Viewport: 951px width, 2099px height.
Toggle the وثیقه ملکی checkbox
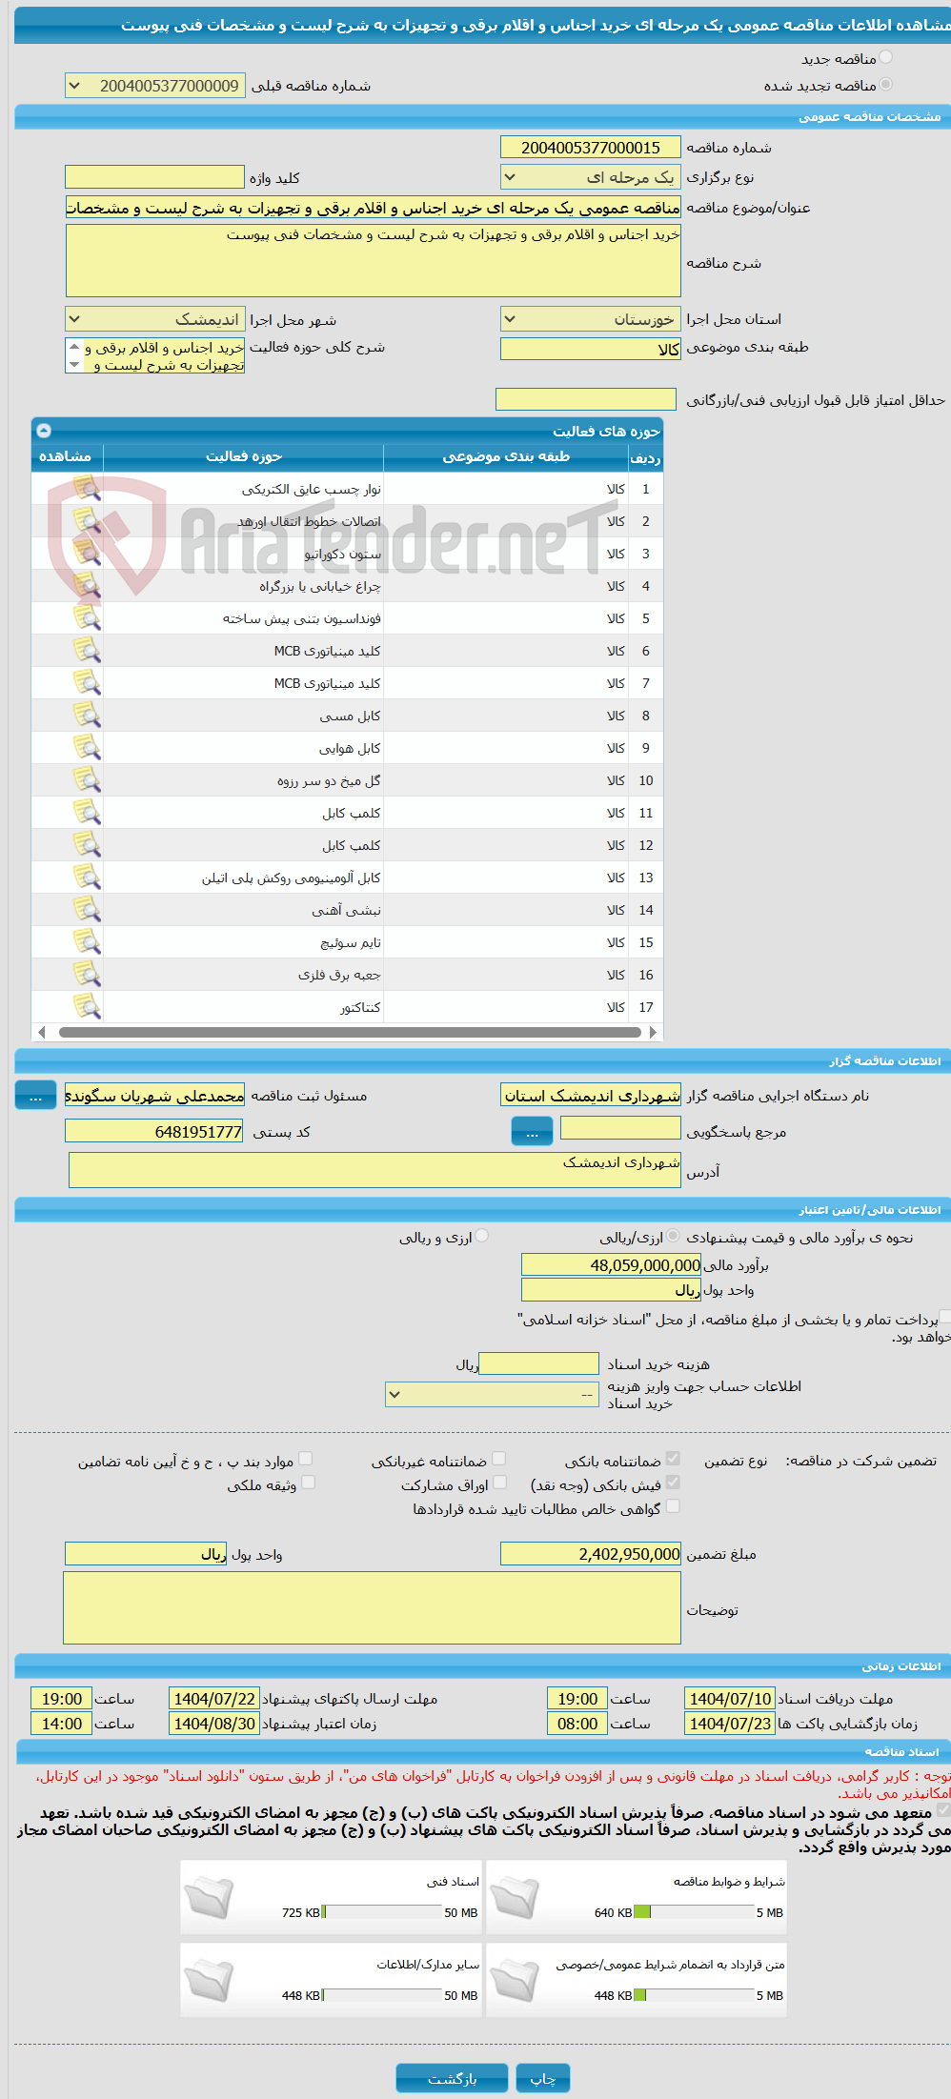[x=308, y=1483]
